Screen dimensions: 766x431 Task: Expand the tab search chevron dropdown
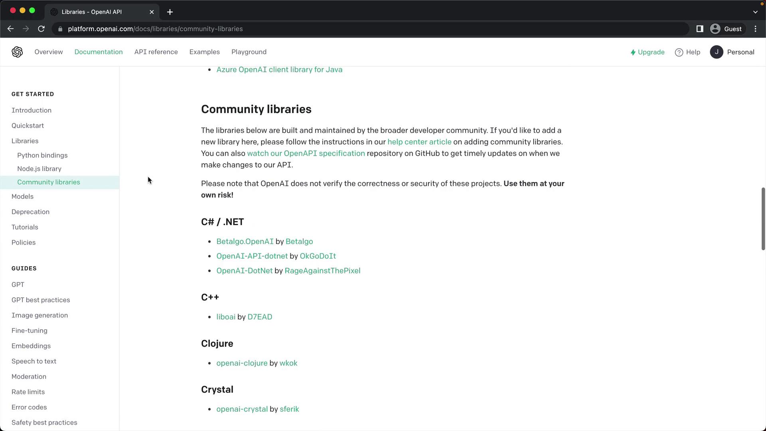coord(755,12)
